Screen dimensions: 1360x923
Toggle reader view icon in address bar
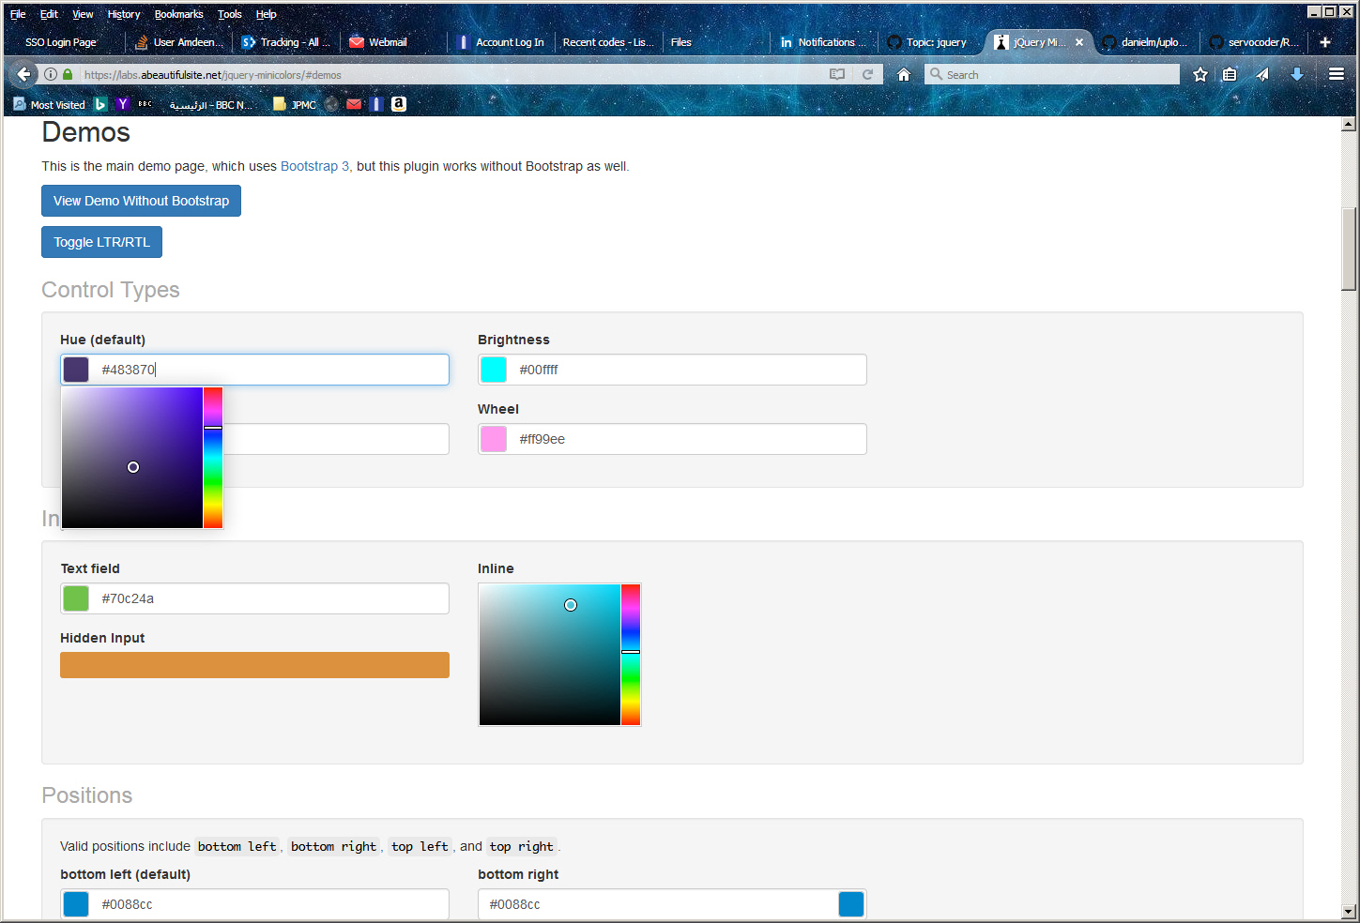(837, 74)
